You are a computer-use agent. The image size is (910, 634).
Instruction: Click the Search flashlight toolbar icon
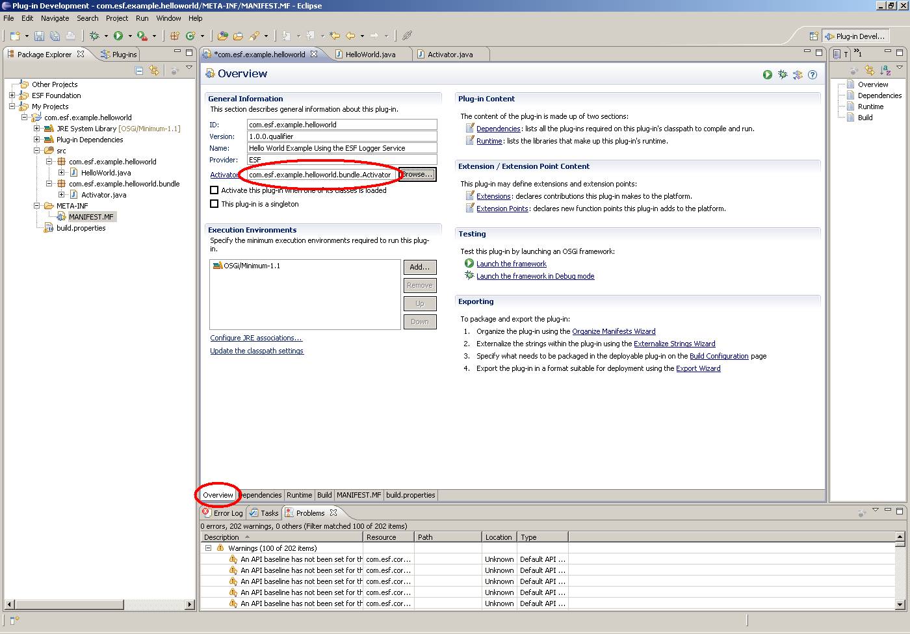tap(254, 36)
